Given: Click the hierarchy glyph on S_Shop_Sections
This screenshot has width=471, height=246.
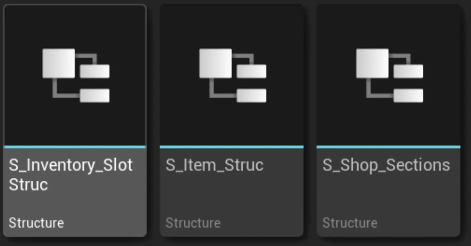Looking at the screenshot, I should [389, 75].
